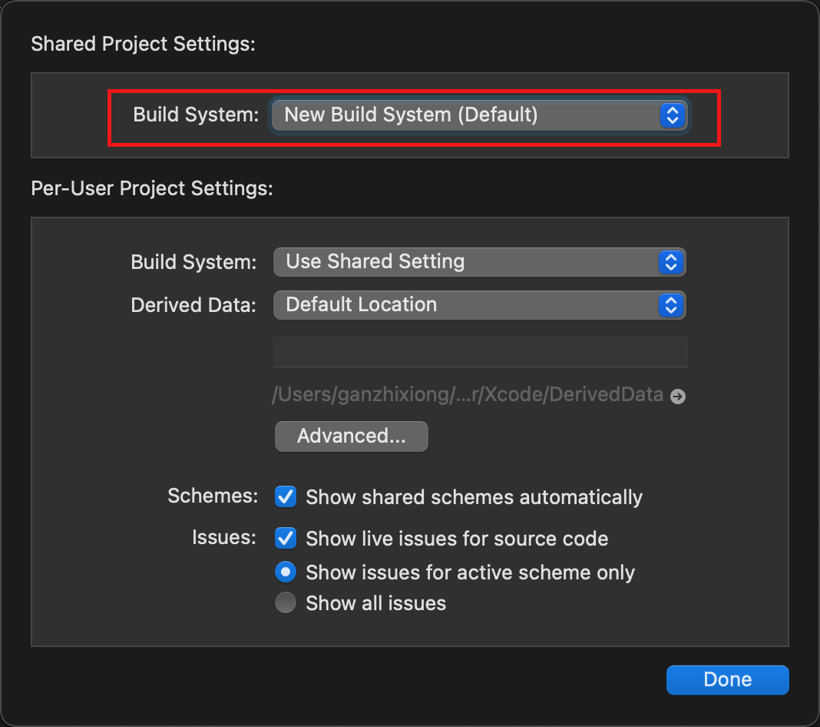Click the stepper arrows on New Build System

click(673, 115)
